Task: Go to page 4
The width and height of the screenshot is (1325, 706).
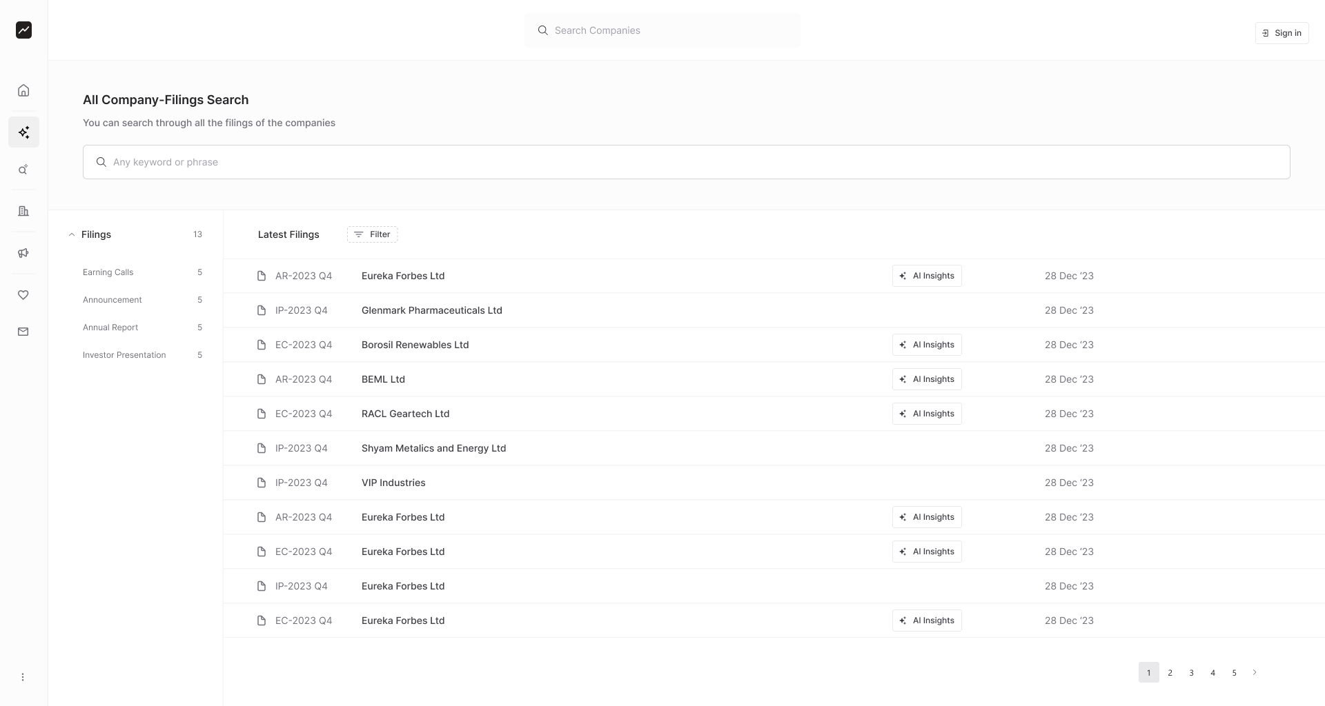Action: (1213, 672)
